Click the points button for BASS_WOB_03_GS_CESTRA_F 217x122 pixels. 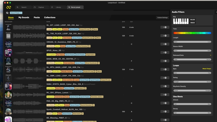[x=164, y=61]
